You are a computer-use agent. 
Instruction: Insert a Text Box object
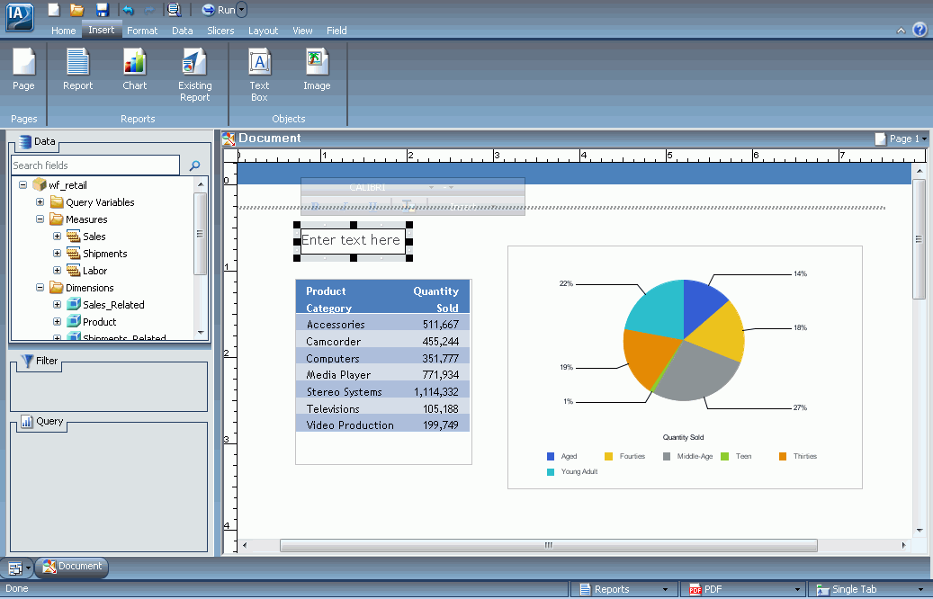pos(259,75)
